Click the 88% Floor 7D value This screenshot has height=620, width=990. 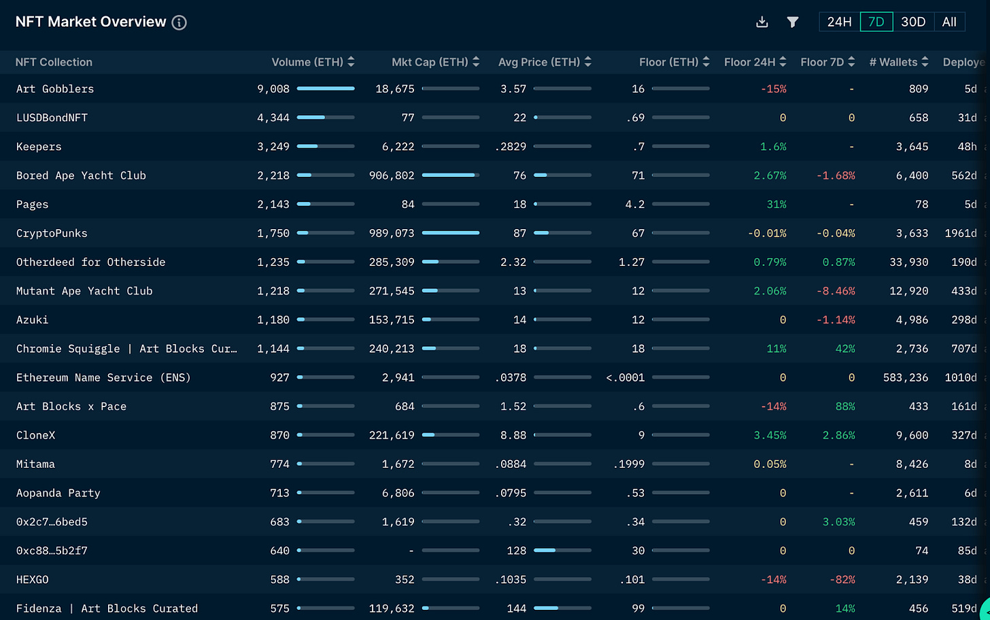(x=845, y=407)
